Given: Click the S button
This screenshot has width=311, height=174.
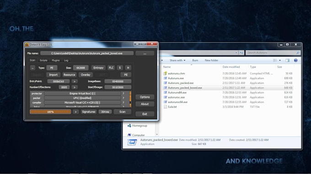Looking at the screenshot, I should coord(120,68).
